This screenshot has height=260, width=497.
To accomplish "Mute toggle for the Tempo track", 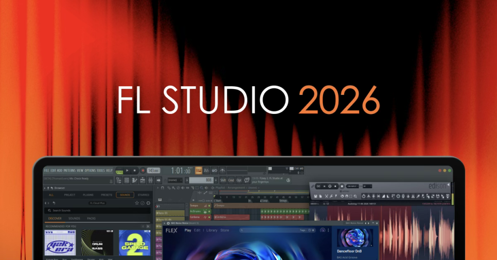I will [x=209, y=206].
